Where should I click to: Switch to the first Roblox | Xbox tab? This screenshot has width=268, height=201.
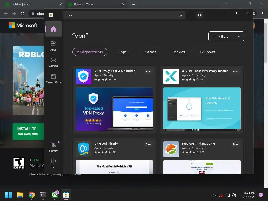32,4
